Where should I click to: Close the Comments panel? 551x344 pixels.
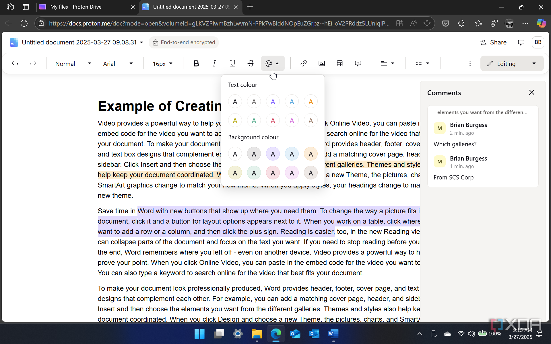click(x=531, y=92)
